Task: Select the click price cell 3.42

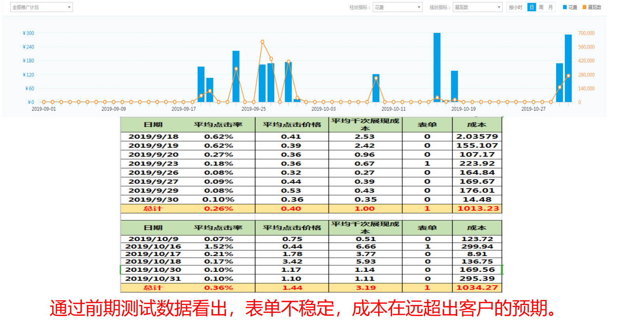Action: pos(292,262)
